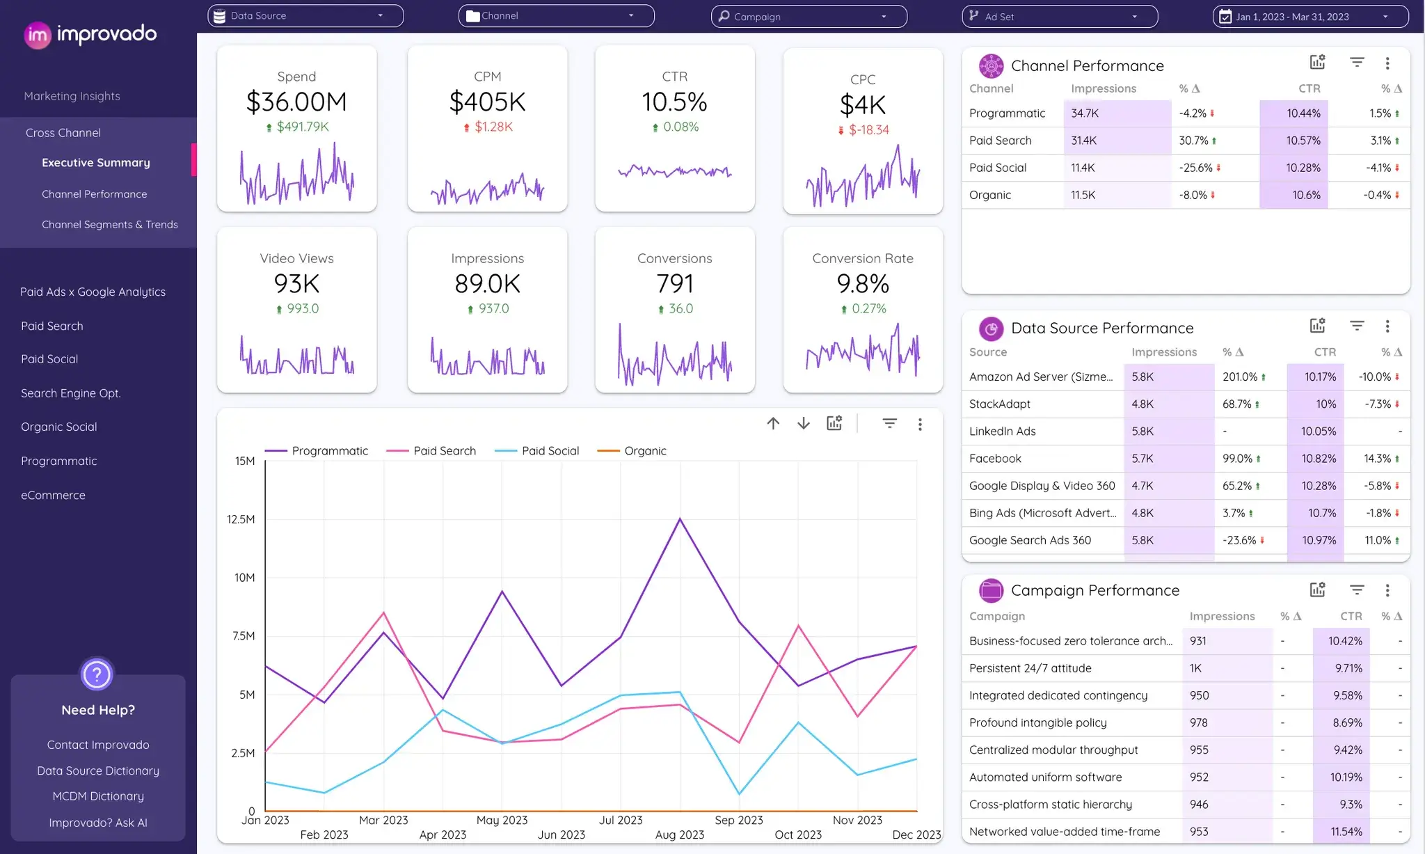Click filter icon on the line chart
This screenshot has height=854, width=1425.
pyautogui.click(x=889, y=423)
